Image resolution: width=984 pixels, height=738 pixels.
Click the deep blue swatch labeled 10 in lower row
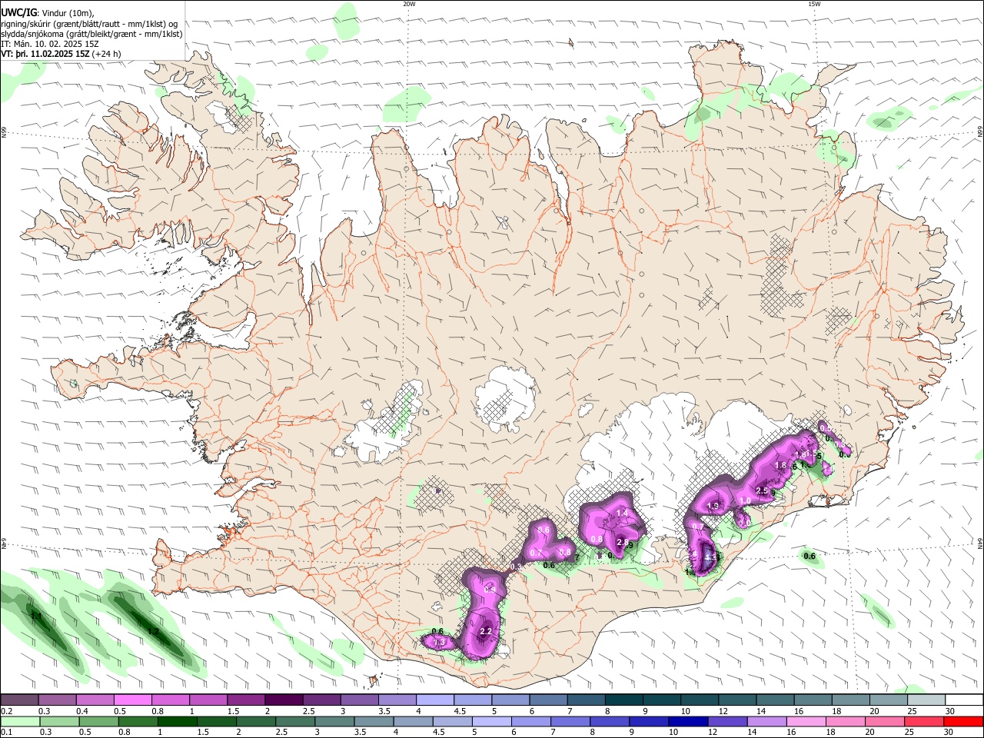(687, 721)
